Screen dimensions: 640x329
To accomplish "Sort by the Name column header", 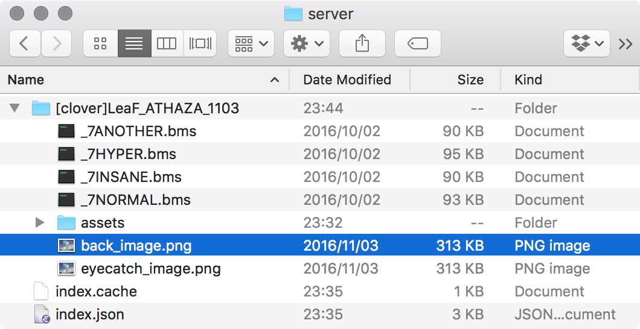I will 144,80.
